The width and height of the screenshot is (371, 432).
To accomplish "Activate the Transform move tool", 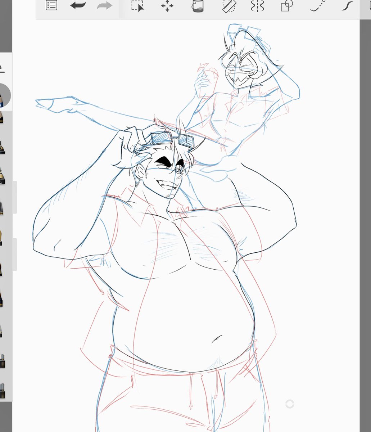I will coord(167,6).
